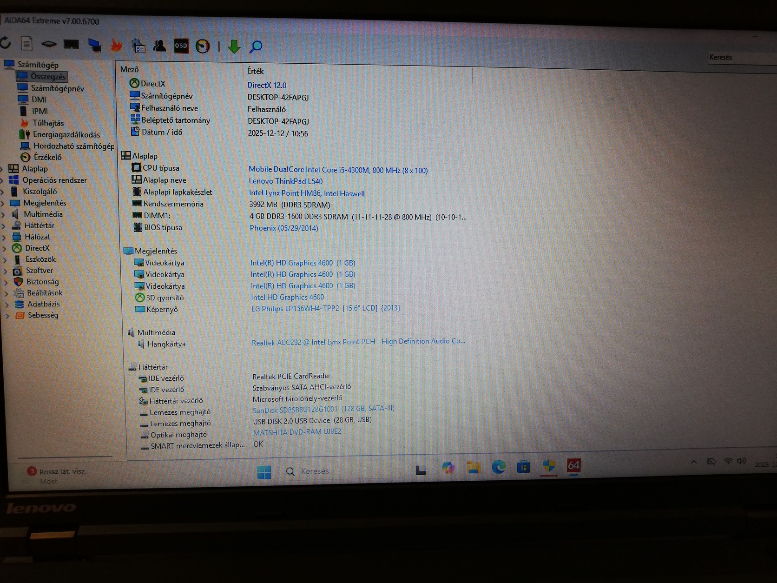Select the Biztonság tree item

36,282
